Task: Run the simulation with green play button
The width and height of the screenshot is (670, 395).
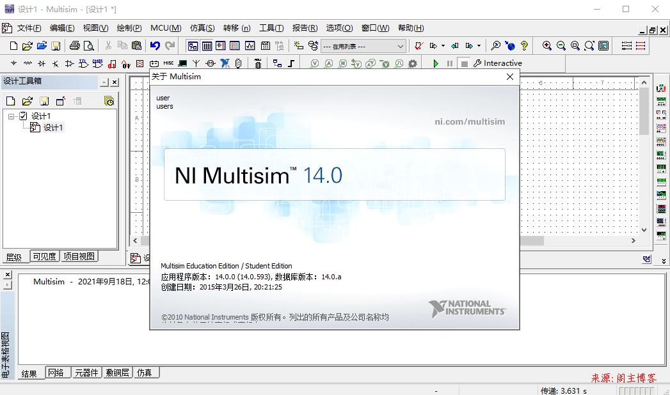Action: pyautogui.click(x=435, y=63)
